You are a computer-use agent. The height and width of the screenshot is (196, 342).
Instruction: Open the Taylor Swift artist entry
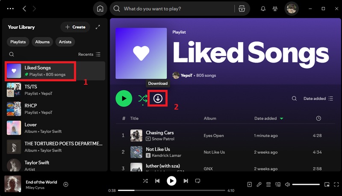[55, 165]
